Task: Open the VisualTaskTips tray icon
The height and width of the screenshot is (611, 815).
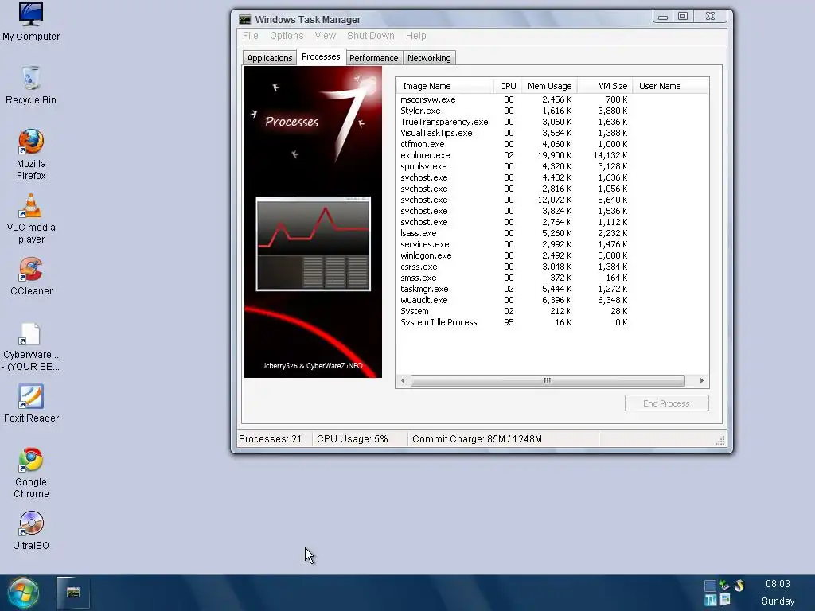Action: [724, 600]
